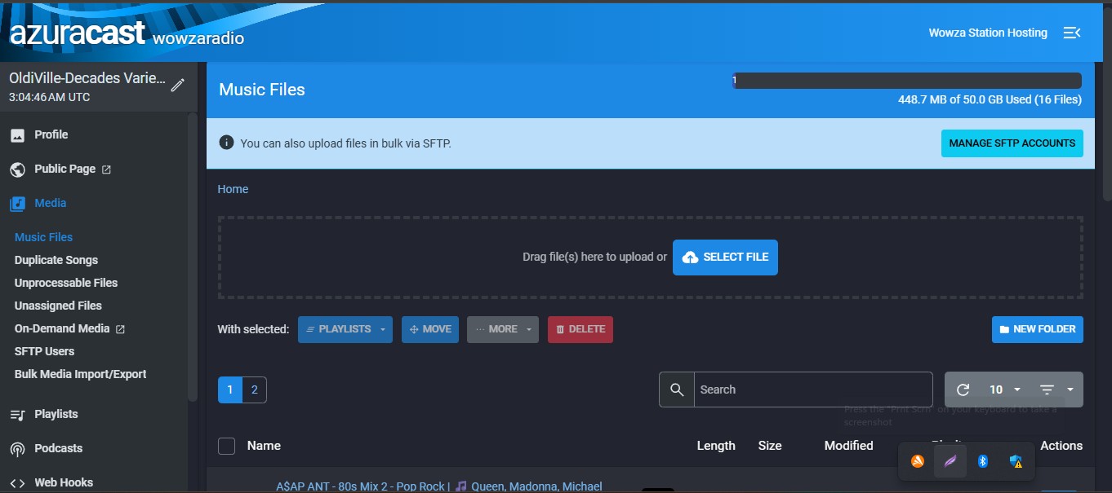The image size is (1112, 493).
Task: Tick the select-all files checkbox
Action: pyautogui.click(x=226, y=446)
